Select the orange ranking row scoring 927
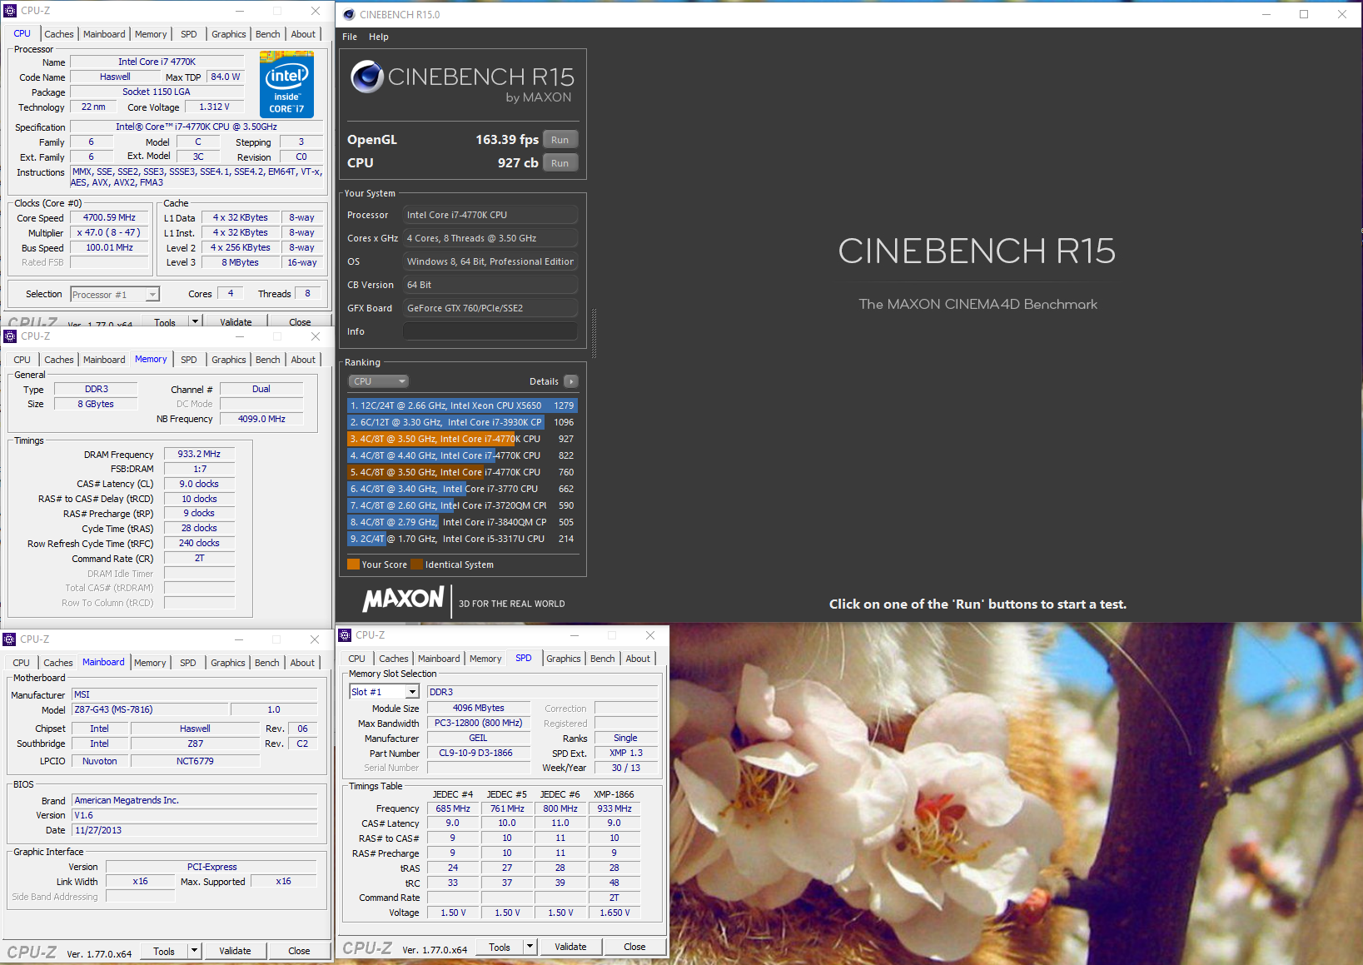Screen dimensions: 1363x965 pos(462,439)
